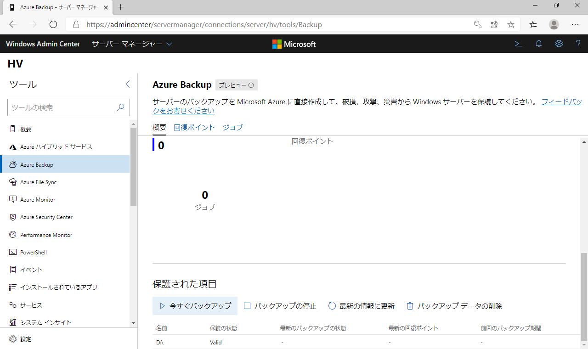The image size is (588, 349).
Task: Click バックアップ データの削除 button
Action: click(454, 306)
